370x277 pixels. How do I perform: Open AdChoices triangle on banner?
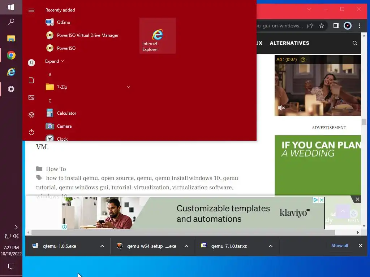click(x=316, y=200)
